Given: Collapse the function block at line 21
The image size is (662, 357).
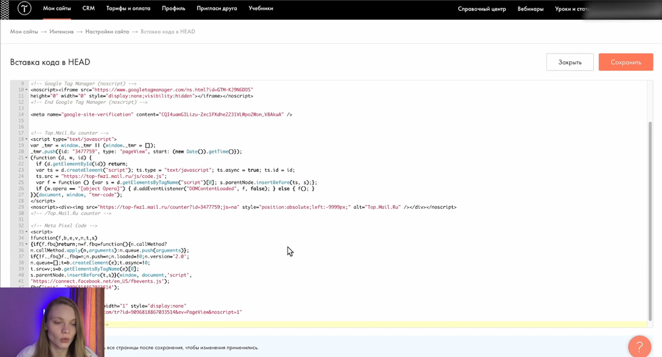Looking at the screenshot, I should tap(26, 158).
